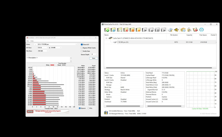Click the Block Size value '64KB'
The width and height of the screenshot is (222, 137).
click(122, 87)
